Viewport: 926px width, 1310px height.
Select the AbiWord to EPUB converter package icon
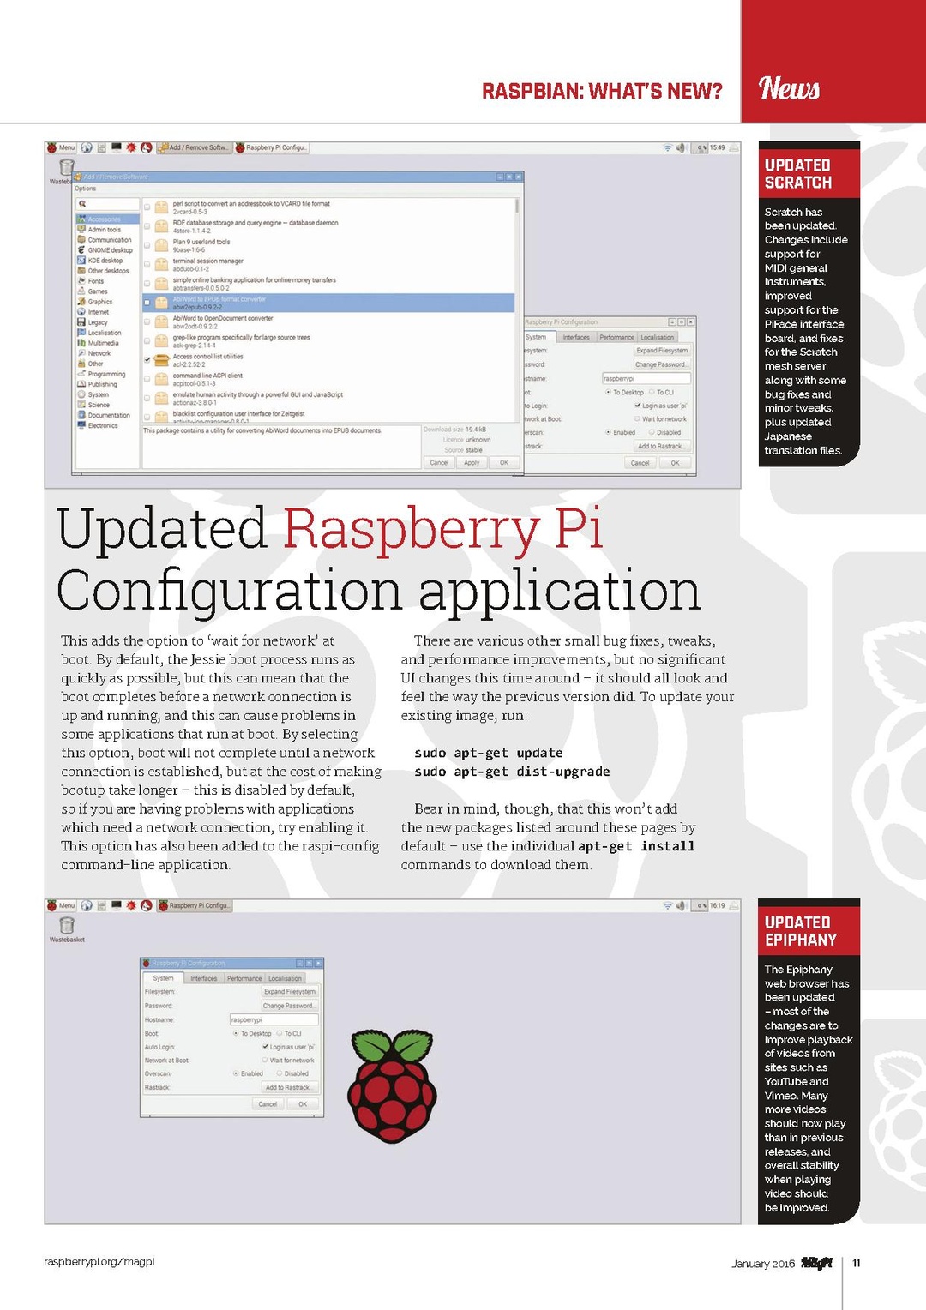point(161,303)
